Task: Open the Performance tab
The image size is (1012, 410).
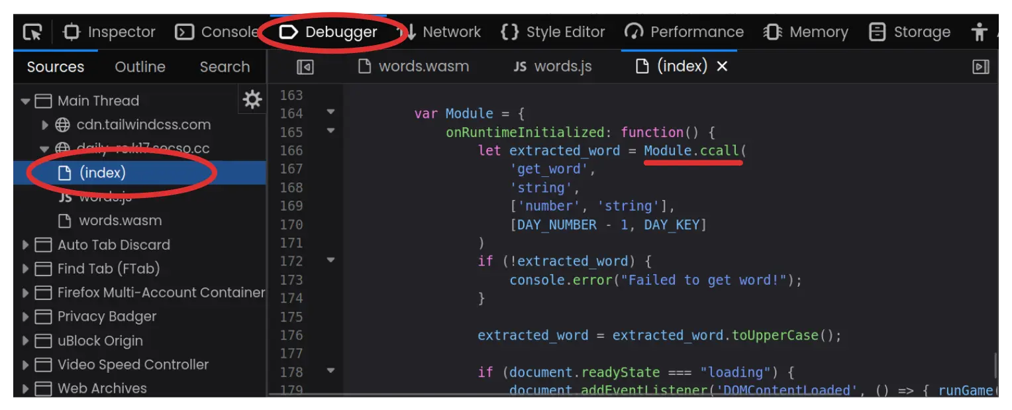Action: point(684,32)
